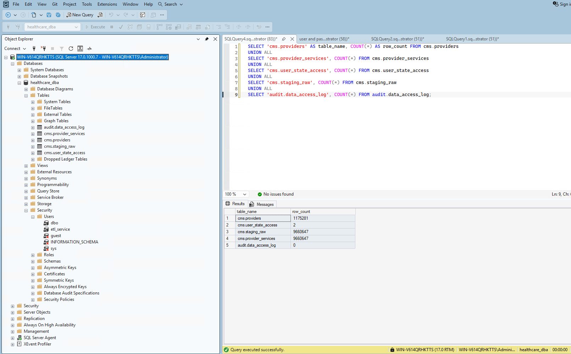Click healthcare_dba in the status bar

[x=533, y=350]
